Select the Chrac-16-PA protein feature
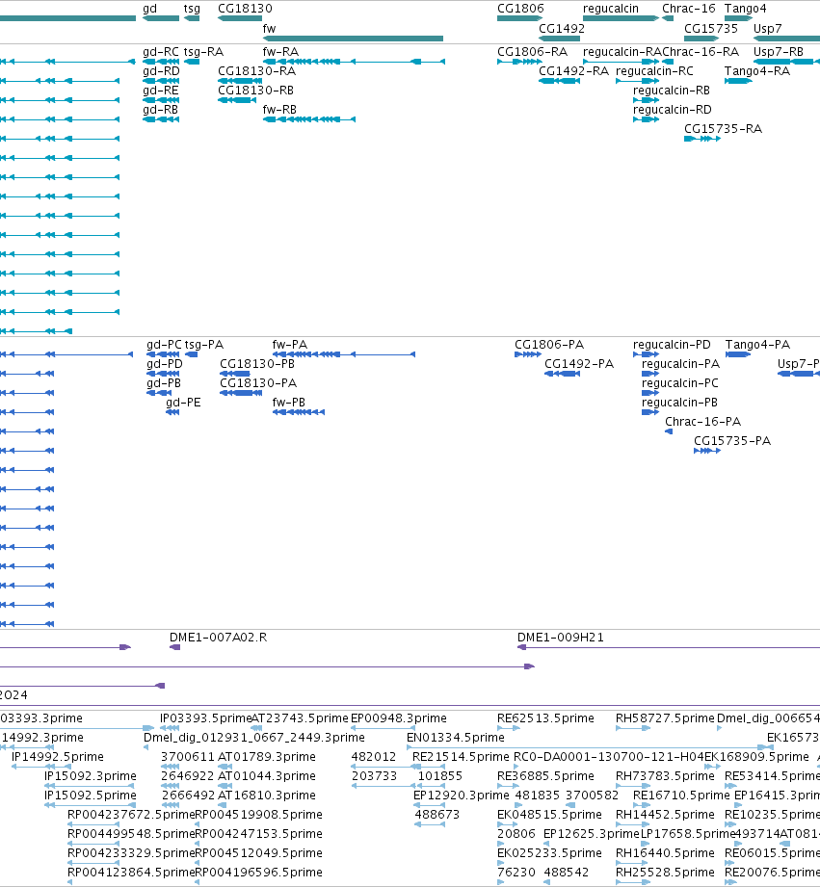Image resolution: width=820 pixels, height=887 pixels. (x=669, y=431)
